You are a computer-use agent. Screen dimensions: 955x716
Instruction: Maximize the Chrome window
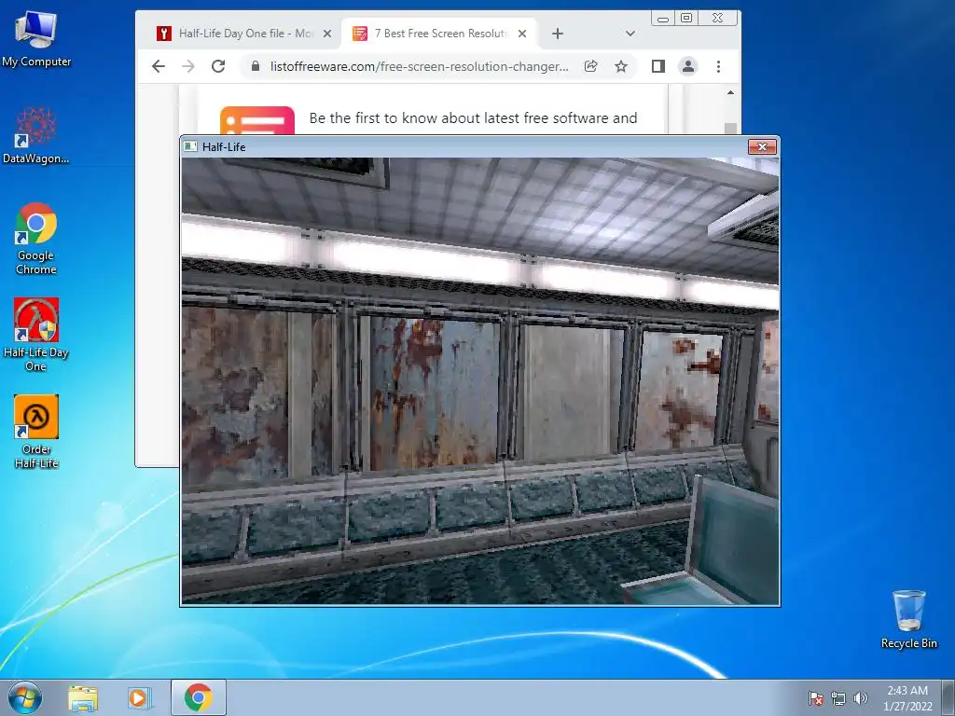tap(686, 19)
